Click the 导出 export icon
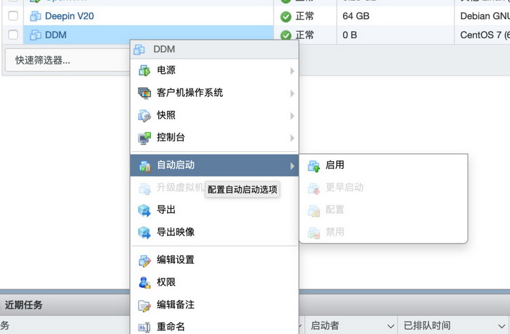 (x=144, y=210)
